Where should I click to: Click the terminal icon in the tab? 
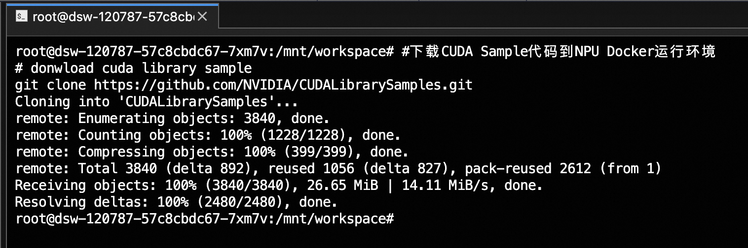21,17
